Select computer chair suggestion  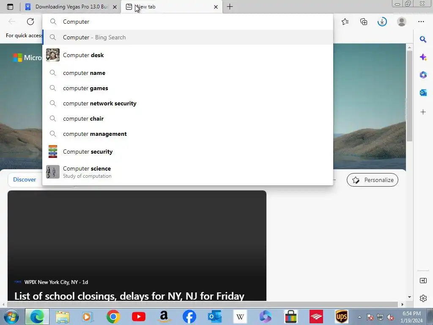188,118
